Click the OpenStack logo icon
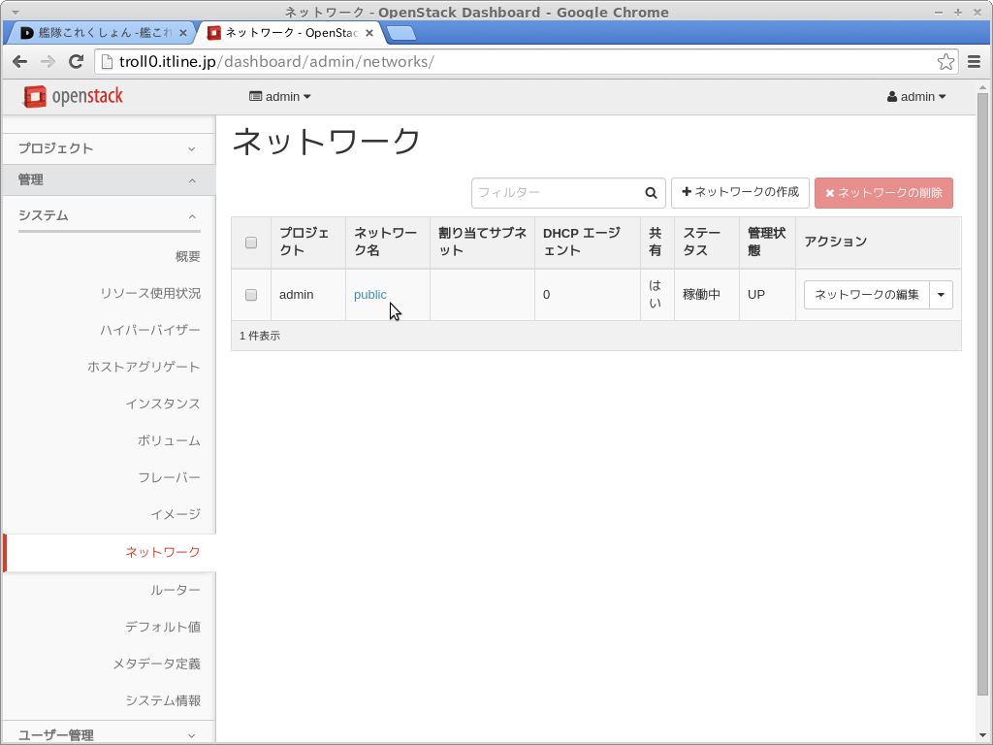The height and width of the screenshot is (745, 993). coord(36,97)
